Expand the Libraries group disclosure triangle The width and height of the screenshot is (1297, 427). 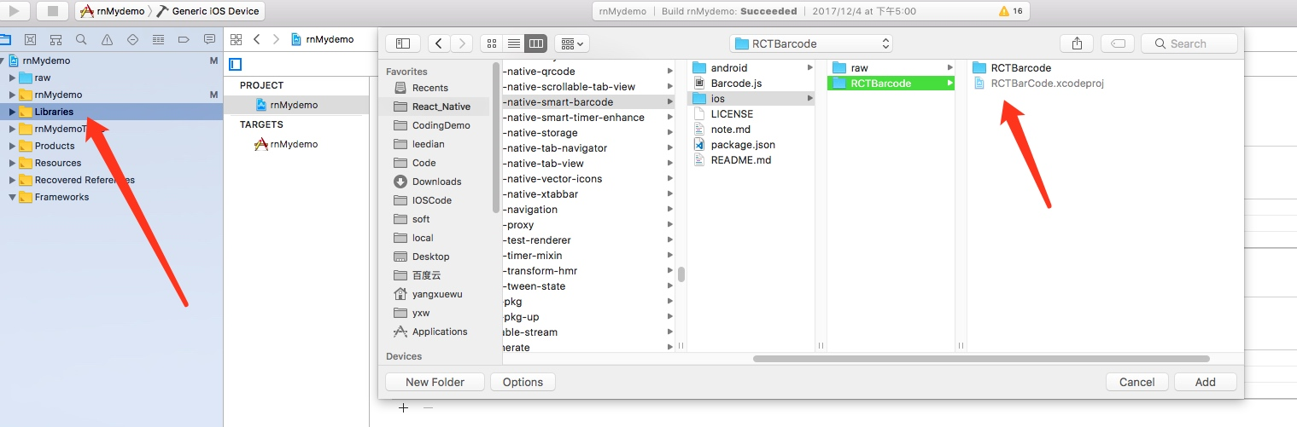click(12, 112)
